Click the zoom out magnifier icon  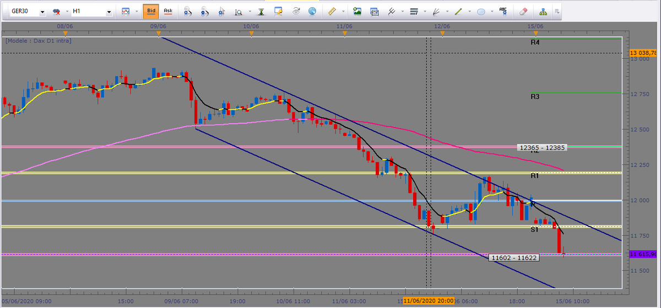pos(204,10)
